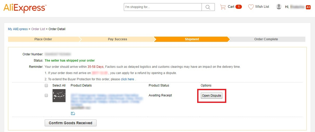This screenshot has width=315, height=132.
Task: Click the Wish List heart icon
Action: pos(251,7)
